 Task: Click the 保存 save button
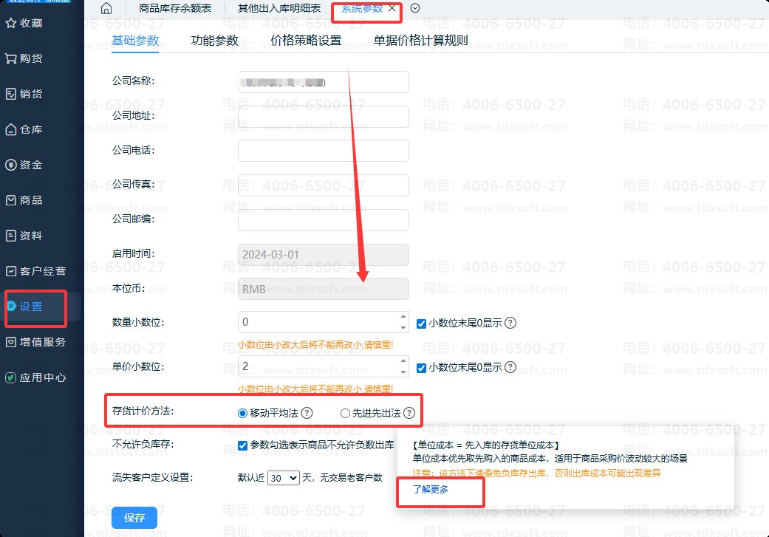[134, 518]
